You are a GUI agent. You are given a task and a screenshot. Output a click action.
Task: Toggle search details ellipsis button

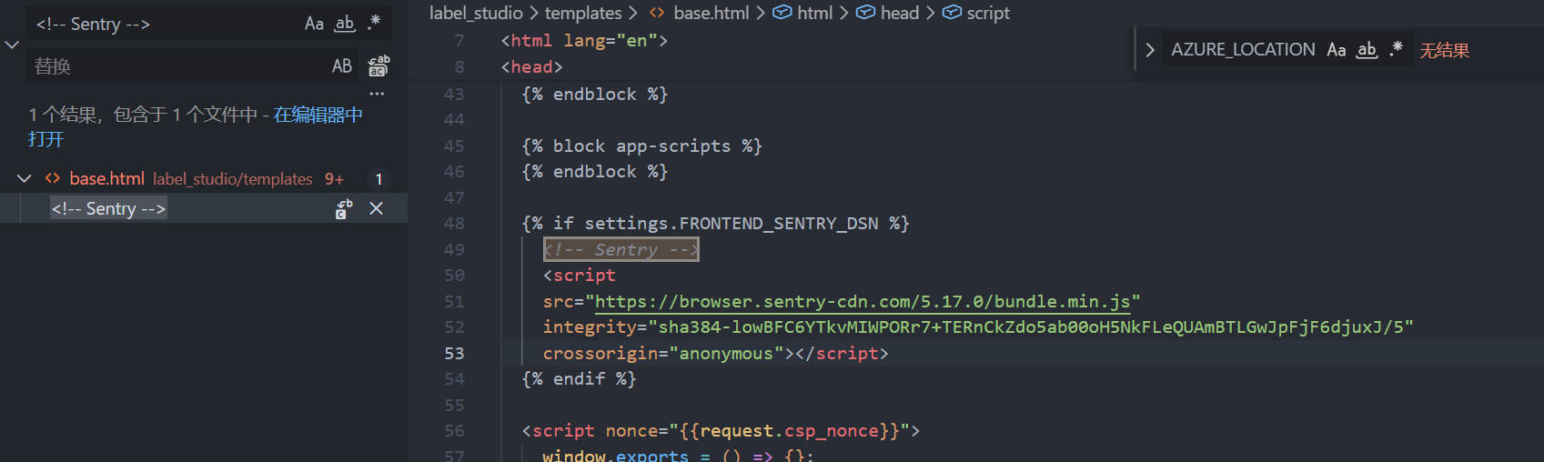[x=377, y=94]
